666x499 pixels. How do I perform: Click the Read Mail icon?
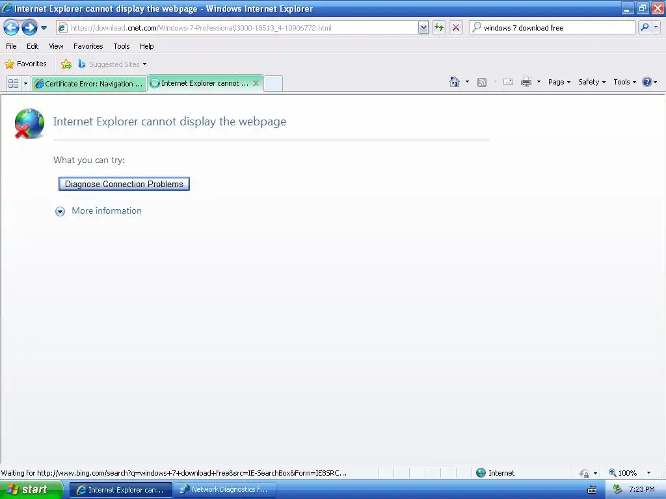point(508,82)
